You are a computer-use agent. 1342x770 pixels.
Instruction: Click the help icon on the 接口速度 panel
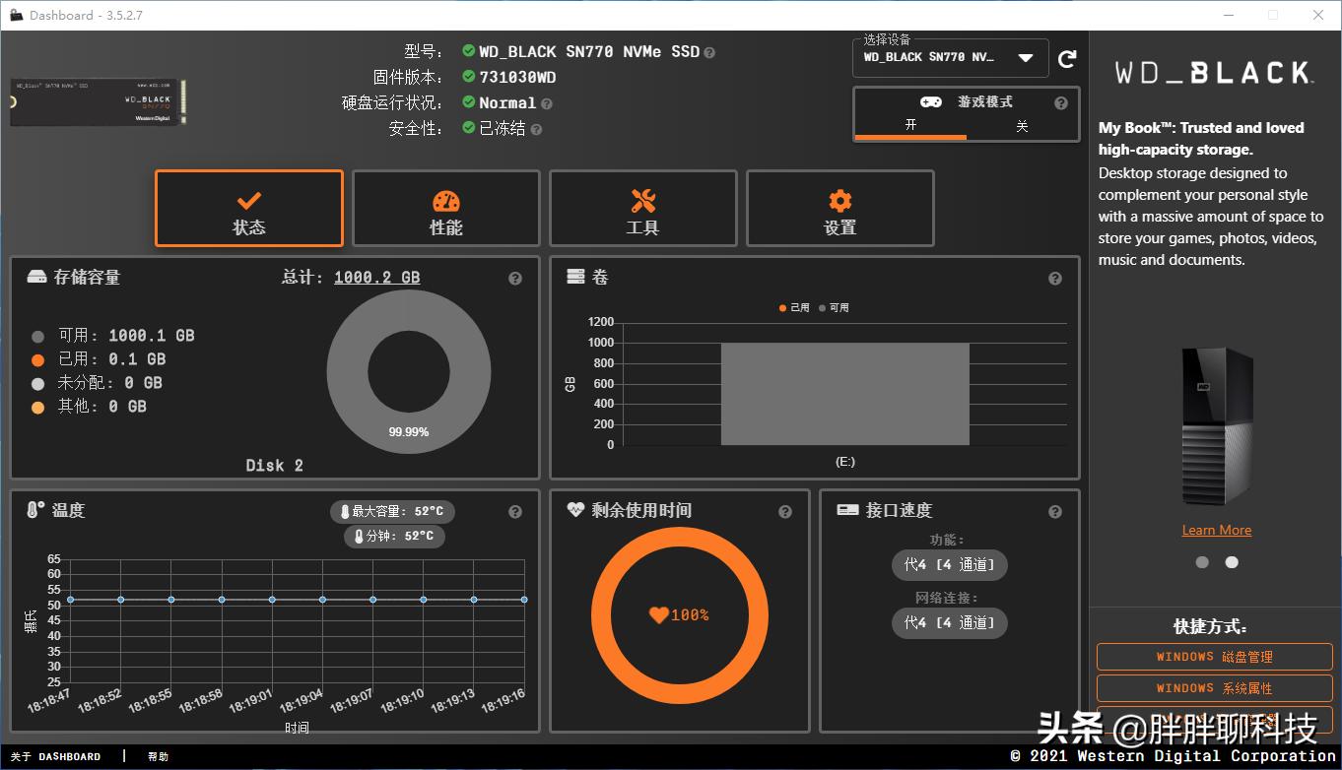1054,511
